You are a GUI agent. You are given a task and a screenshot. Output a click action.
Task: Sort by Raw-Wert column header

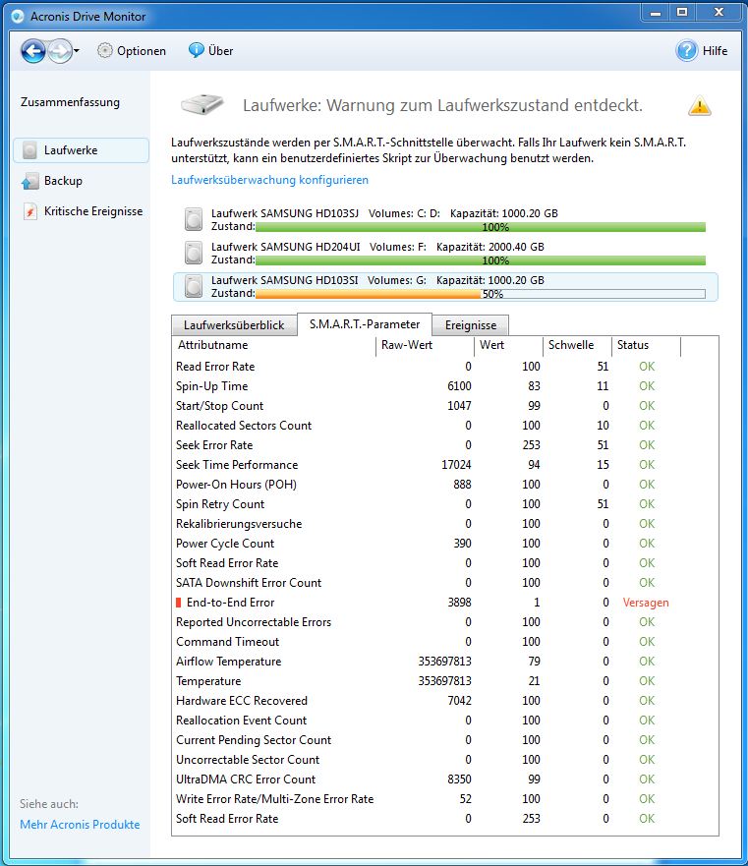(425, 345)
